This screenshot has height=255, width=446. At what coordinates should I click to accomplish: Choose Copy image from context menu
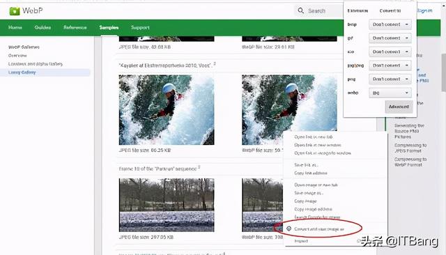305,201
